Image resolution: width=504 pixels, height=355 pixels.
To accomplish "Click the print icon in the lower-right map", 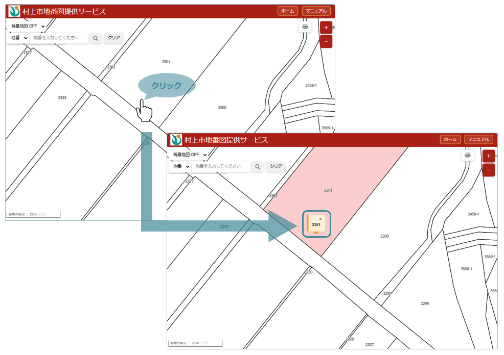I will (467, 156).
